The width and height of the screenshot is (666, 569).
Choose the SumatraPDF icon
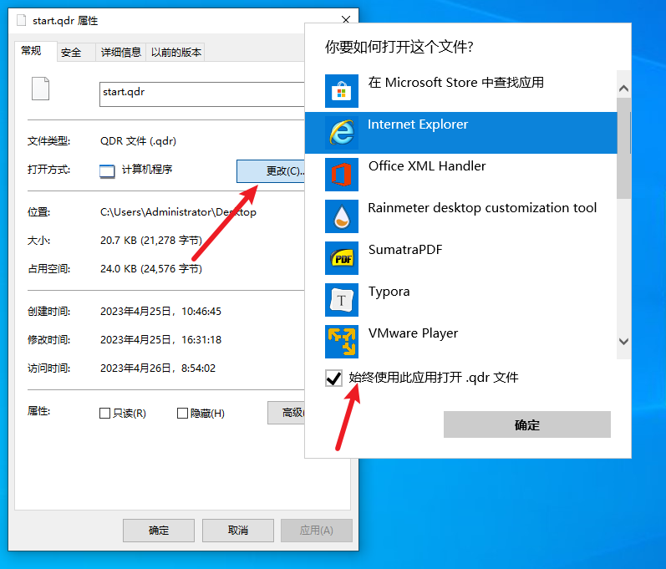click(342, 258)
